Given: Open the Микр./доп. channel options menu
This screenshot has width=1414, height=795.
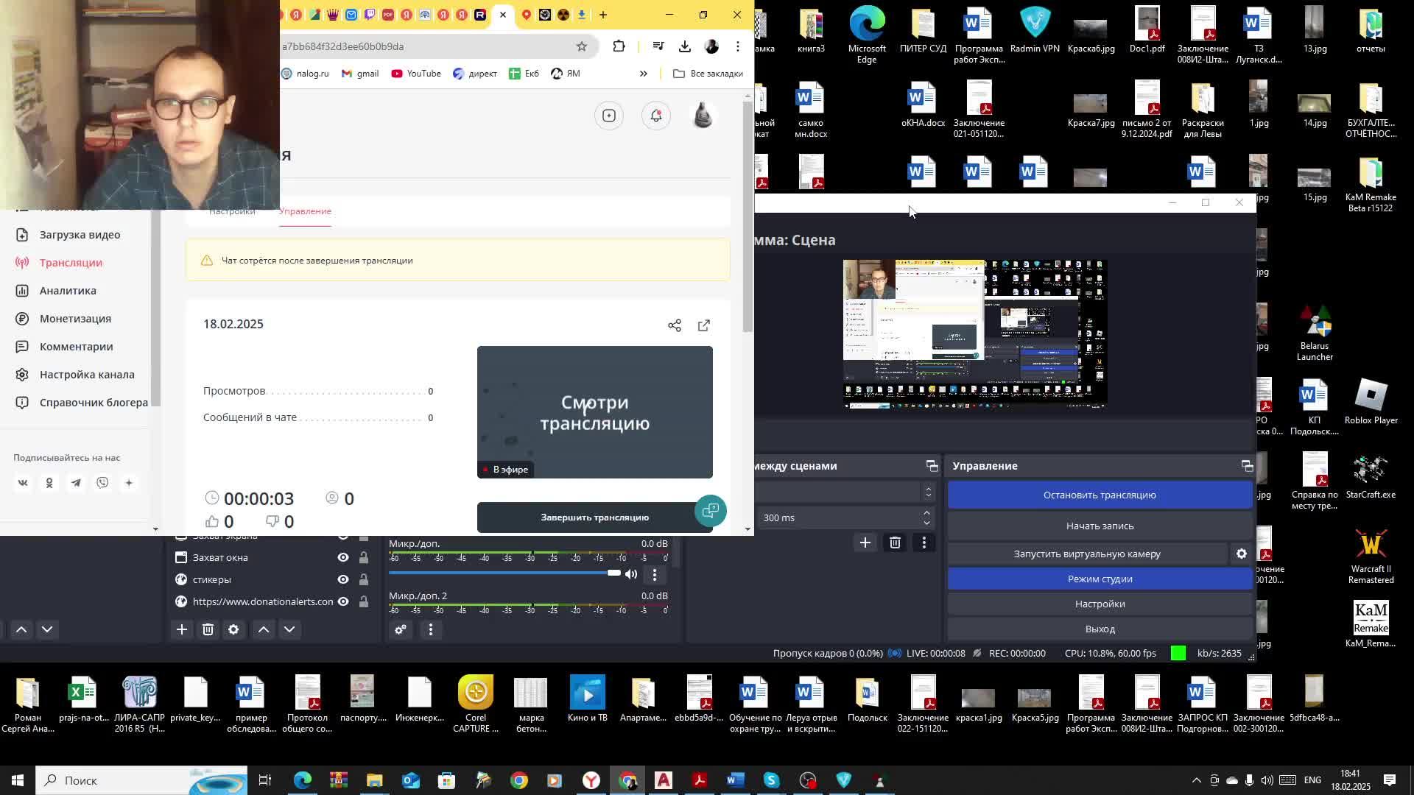Looking at the screenshot, I should 655,575.
